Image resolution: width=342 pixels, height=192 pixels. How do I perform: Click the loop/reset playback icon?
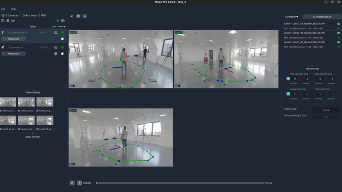[x=72, y=183]
